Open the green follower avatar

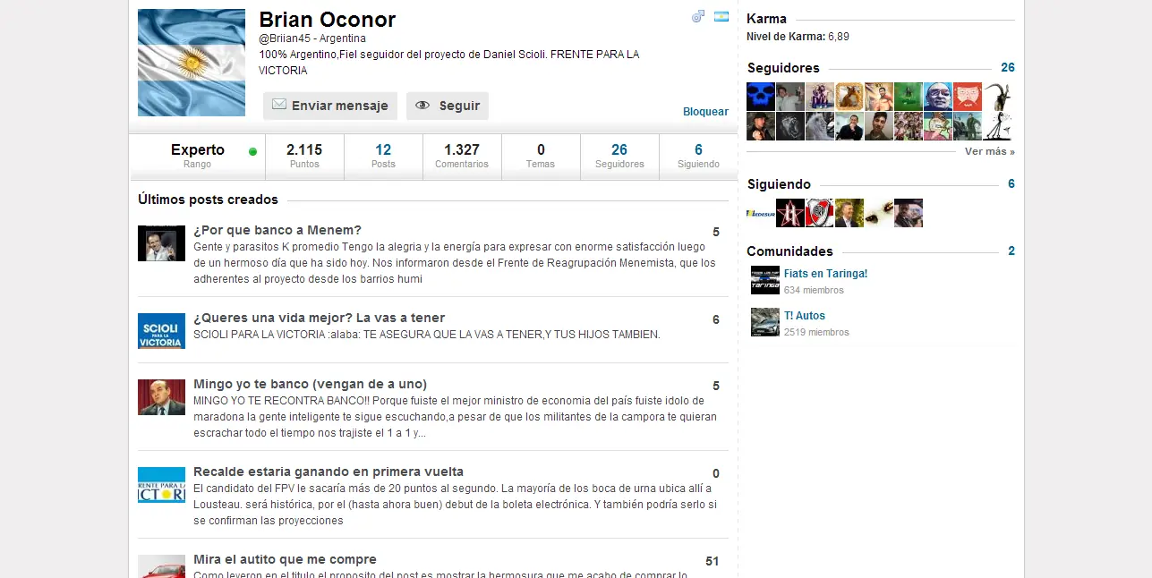point(909,97)
